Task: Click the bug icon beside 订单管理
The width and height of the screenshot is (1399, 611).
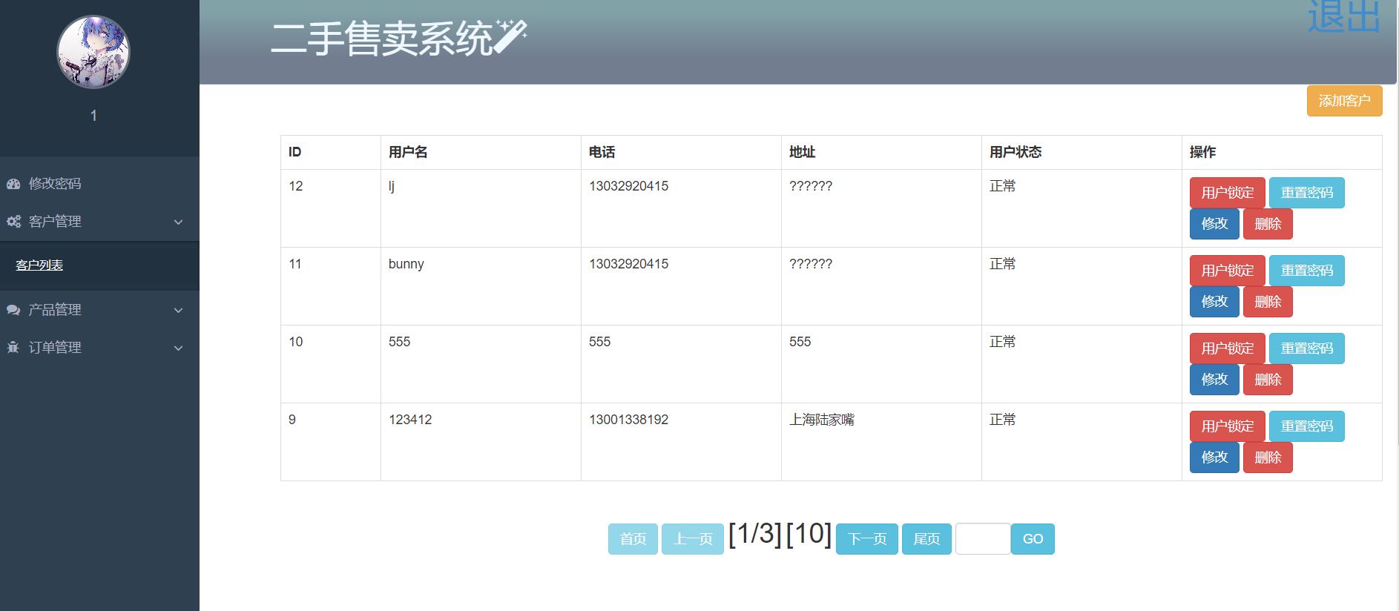Action: (13, 348)
